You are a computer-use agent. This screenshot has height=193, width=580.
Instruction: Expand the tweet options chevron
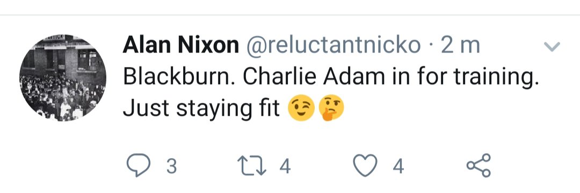point(552,47)
